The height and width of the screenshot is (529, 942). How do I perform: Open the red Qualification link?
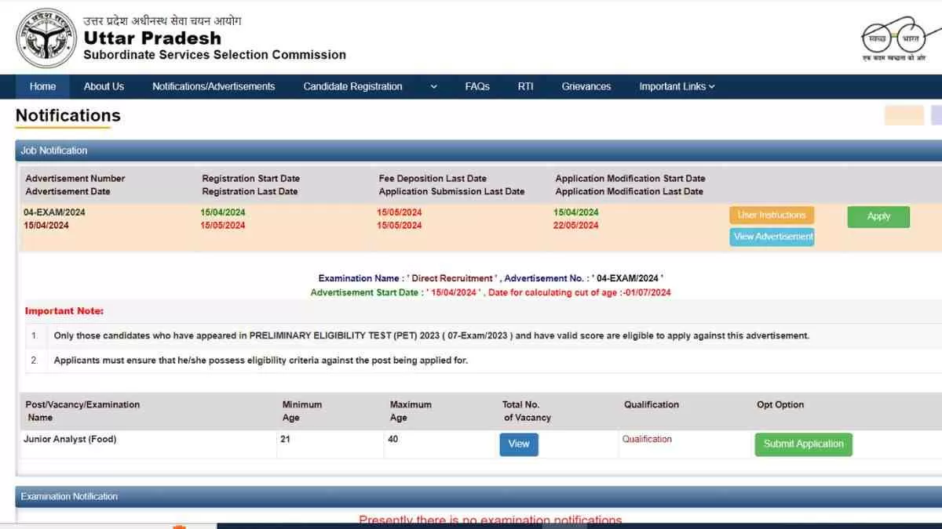[x=647, y=440]
